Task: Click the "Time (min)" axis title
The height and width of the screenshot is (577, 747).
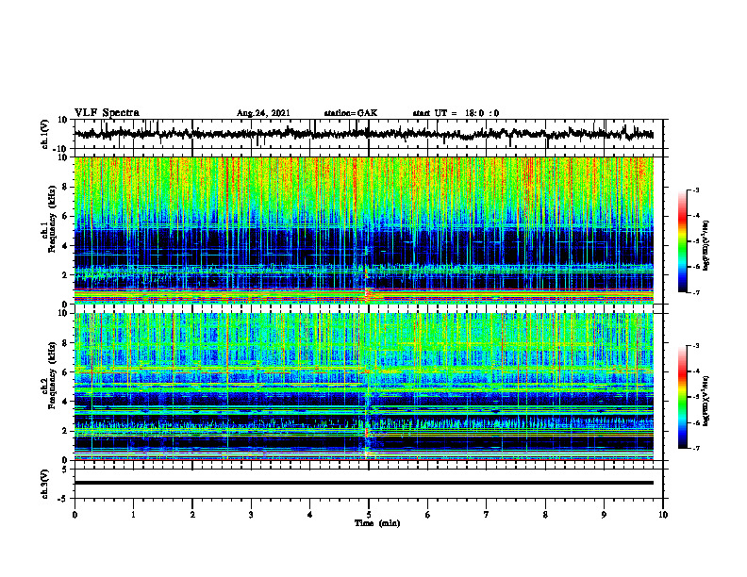Action: pos(377,523)
